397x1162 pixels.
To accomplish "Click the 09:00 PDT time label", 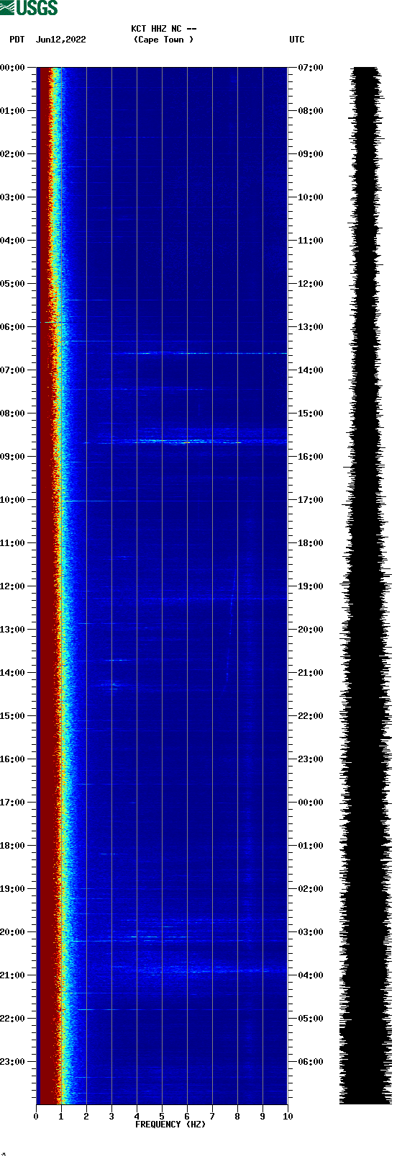I will point(12,457).
